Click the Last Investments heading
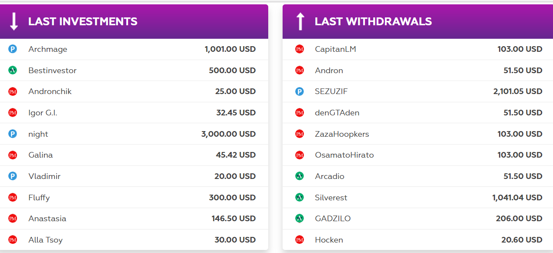This screenshot has width=553, height=253. pos(83,21)
